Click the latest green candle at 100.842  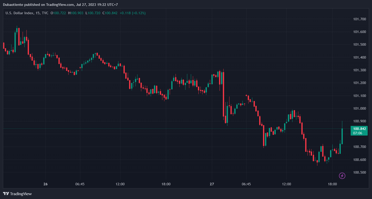342,136
